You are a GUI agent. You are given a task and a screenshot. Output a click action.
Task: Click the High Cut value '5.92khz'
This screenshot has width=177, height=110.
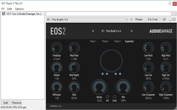coord(166,79)
